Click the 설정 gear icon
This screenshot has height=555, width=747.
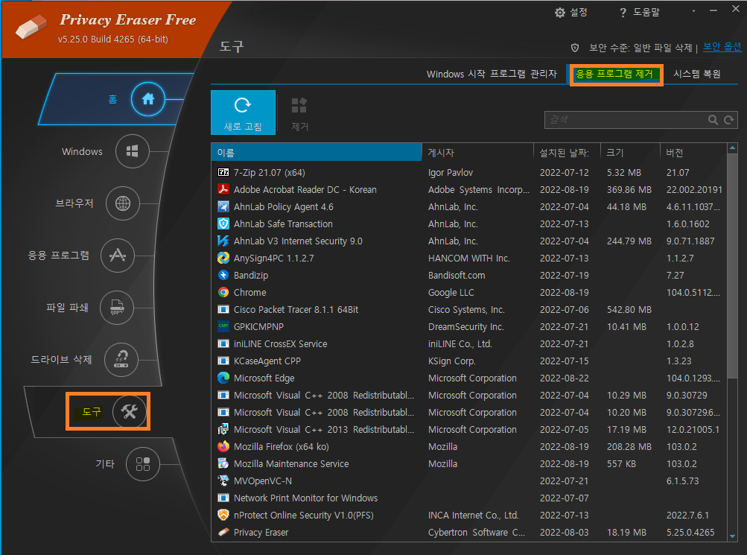(x=560, y=13)
